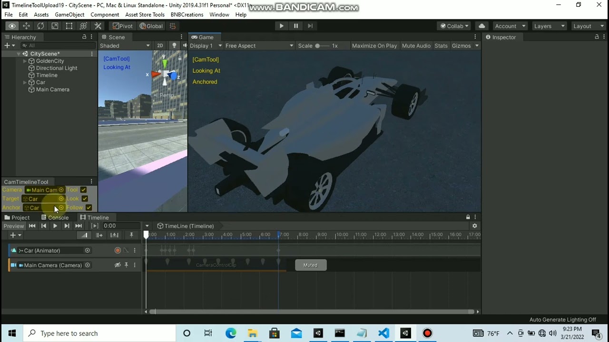Toggle the Timeline marker pin icon
The height and width of the screenshot is (342, 609).
click(131, 235)
